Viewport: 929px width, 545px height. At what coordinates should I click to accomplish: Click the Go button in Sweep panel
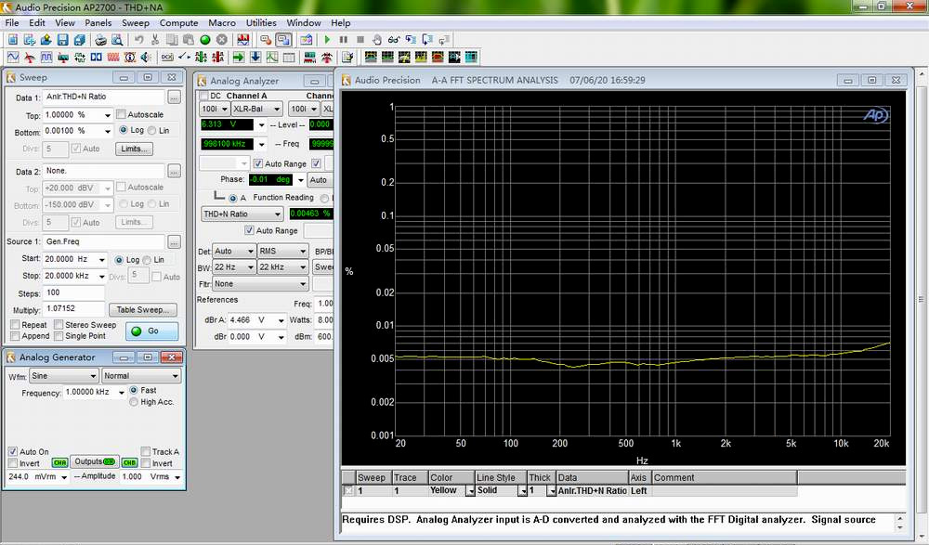click(151, 331)
